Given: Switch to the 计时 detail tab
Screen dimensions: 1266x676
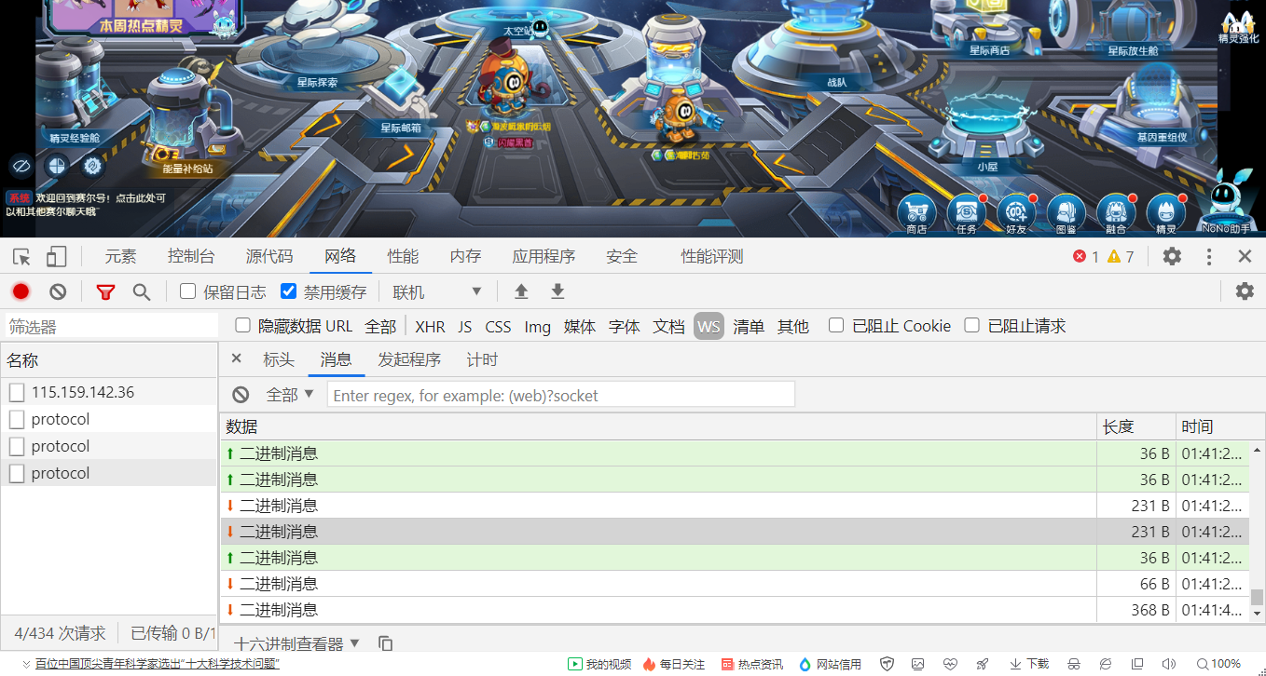Looking at the screenshot, I should 482,359.
